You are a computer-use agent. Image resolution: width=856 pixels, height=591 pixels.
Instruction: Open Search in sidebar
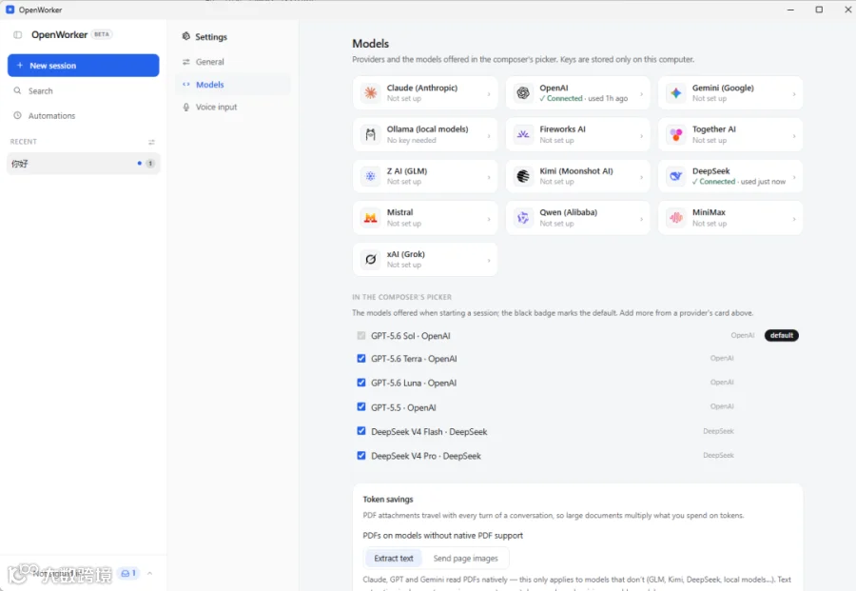click(x=83, y=90)
